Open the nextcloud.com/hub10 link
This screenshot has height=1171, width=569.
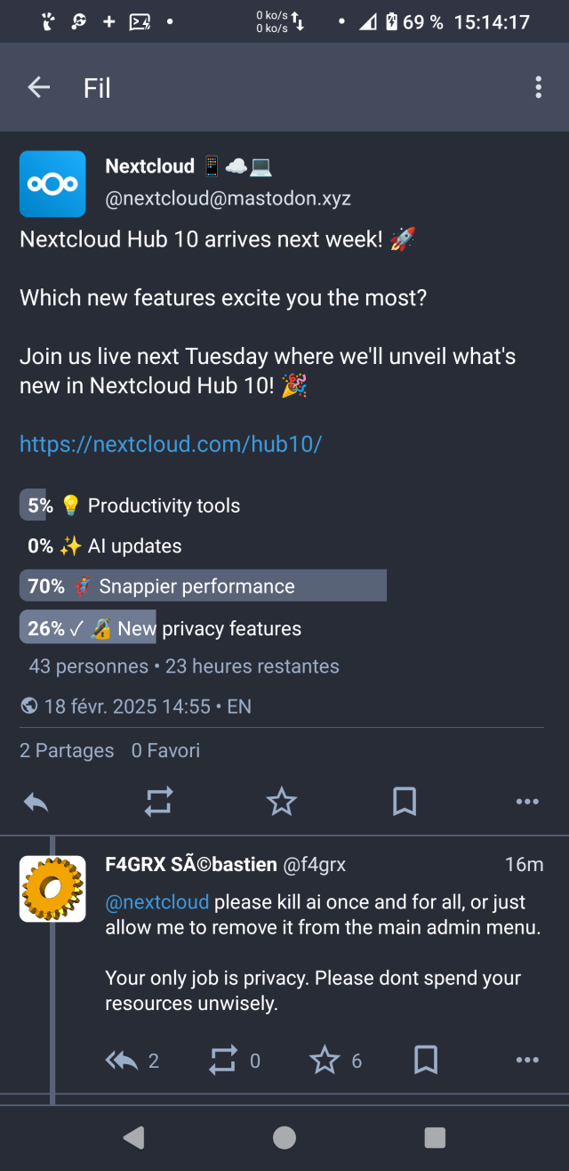tap(170, 444)
